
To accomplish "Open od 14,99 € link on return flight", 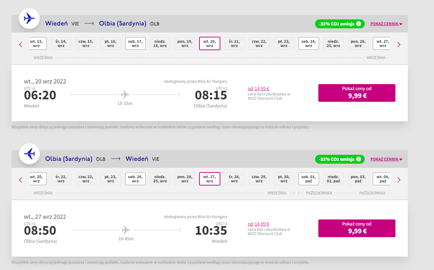I will pyautogui.click(x=259, y=224).
